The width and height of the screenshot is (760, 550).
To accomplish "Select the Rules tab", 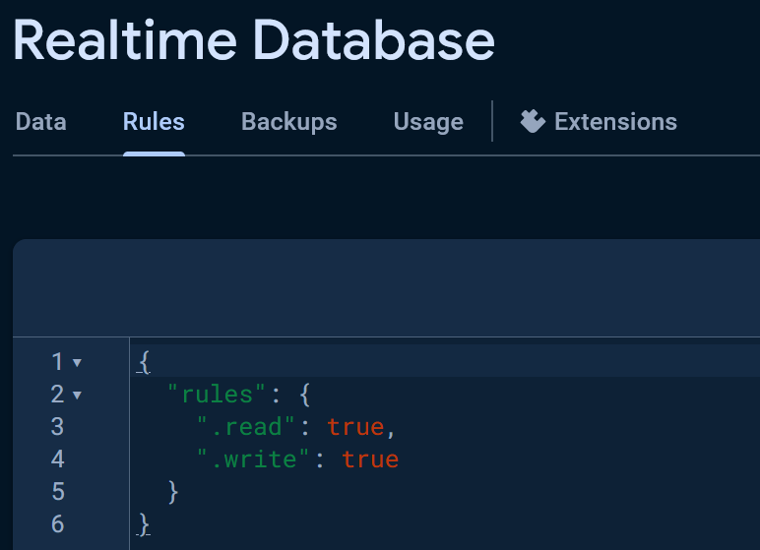I will (x=154, y=122).
